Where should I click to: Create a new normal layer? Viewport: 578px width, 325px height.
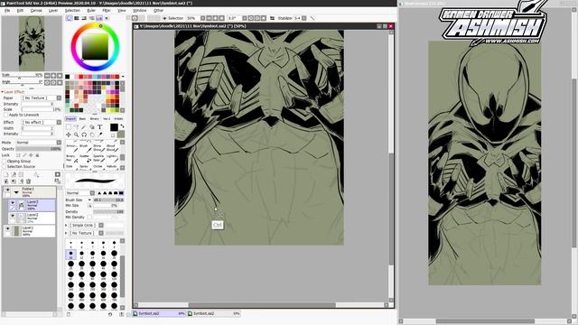click(6, 174)
